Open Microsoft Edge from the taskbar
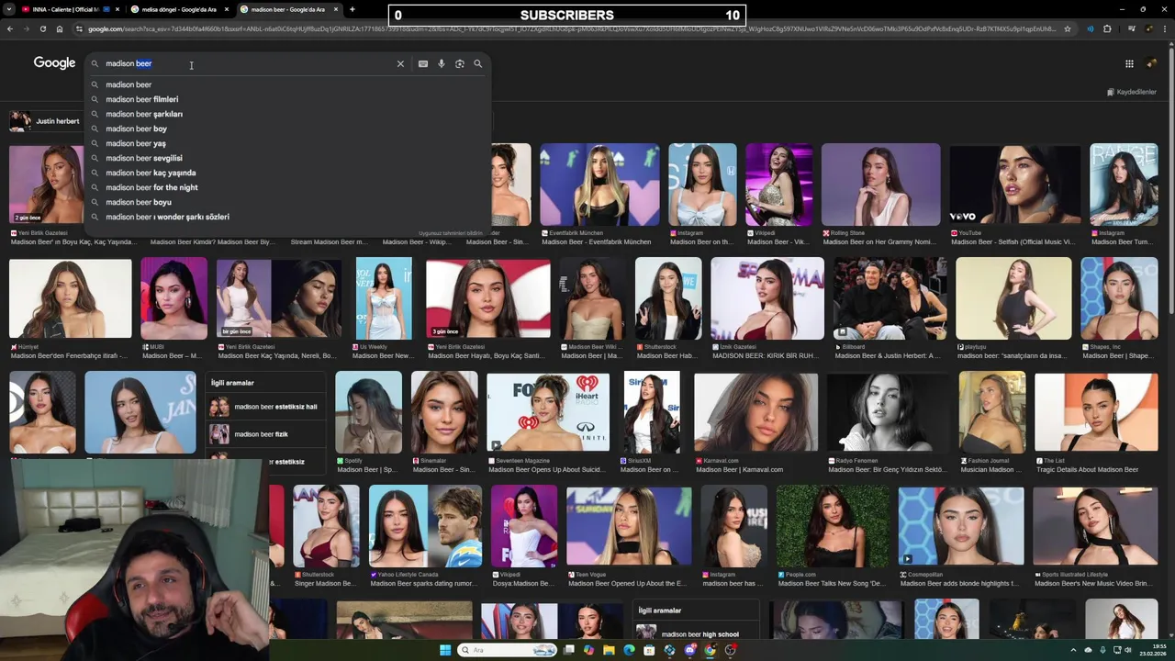Image resolution: width=1175 pixels, height=661 pixels. point(629,650)
